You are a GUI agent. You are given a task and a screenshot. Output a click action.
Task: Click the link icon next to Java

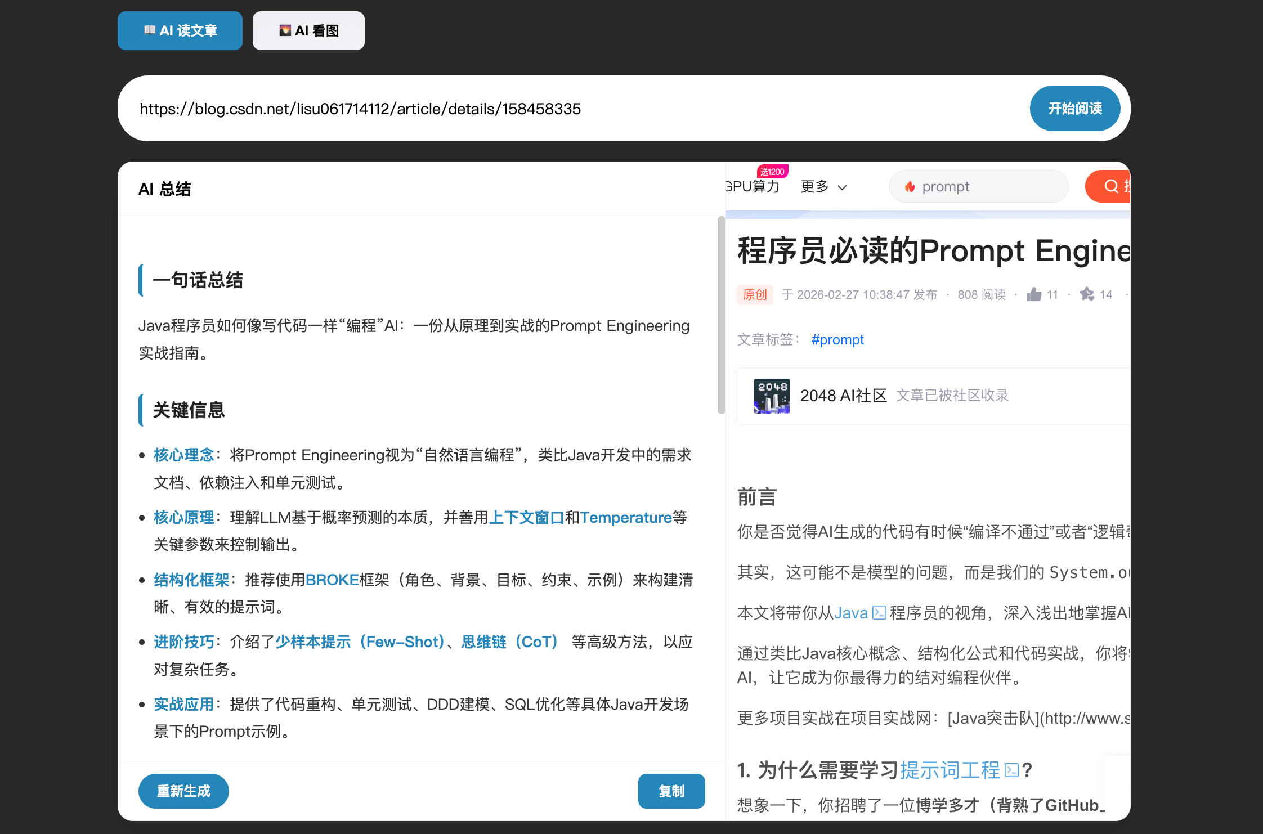[879, 613]
